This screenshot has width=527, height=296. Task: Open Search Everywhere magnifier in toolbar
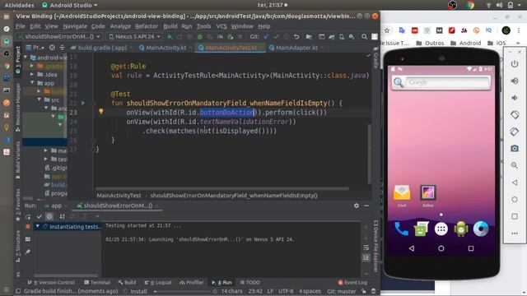(x=364, y=36)
